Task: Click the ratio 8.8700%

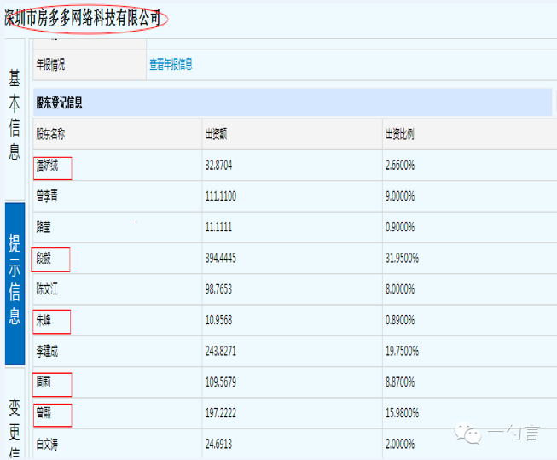Action: pos(400,382)
